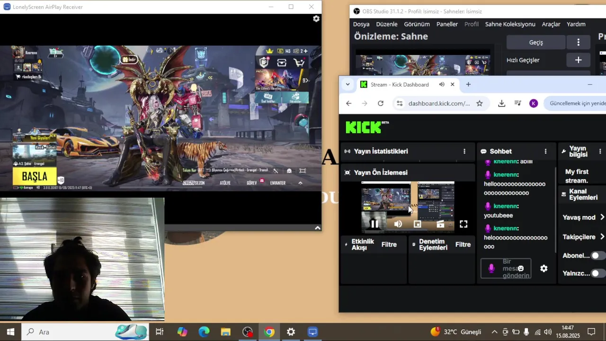Image resolution: width=606 pixels, height=341 pixels.
Task: Open ENVANTER tab in the game
Action: [278, 183]
